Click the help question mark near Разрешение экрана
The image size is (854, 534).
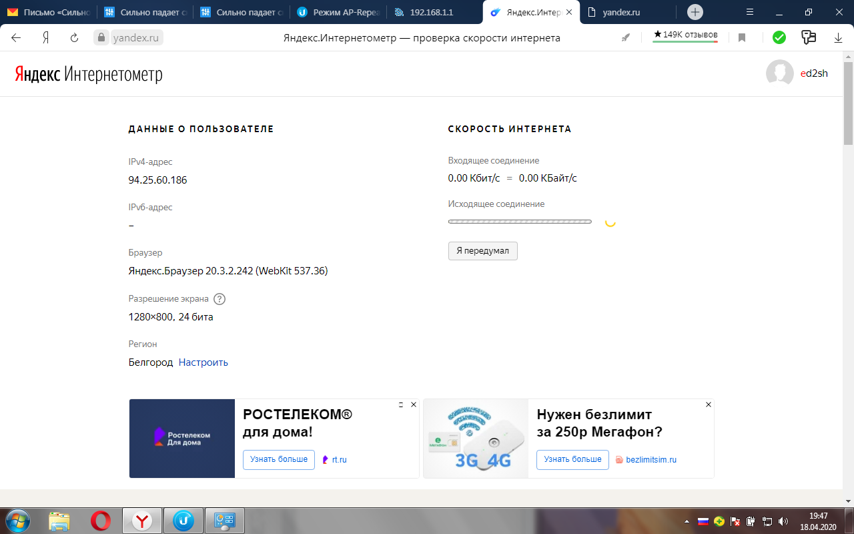coord(220,299)
